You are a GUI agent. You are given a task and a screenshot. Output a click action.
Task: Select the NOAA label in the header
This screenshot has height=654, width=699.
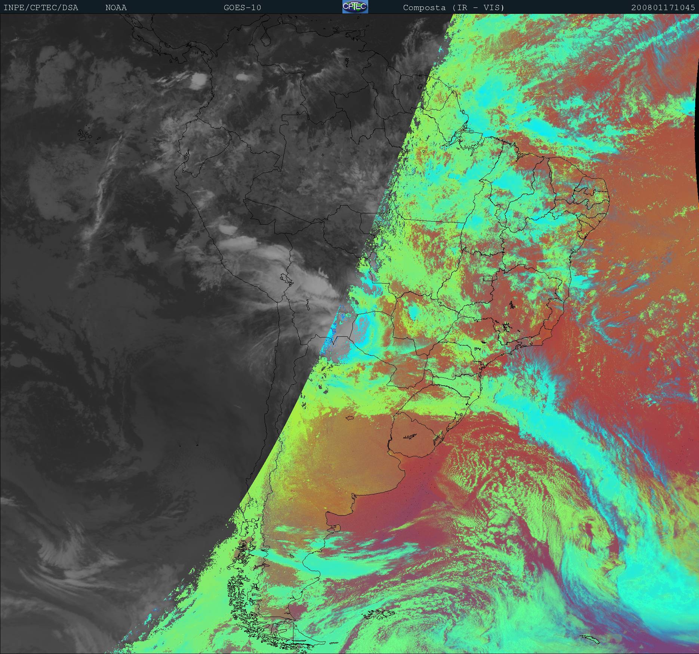(x=116, y=7)
